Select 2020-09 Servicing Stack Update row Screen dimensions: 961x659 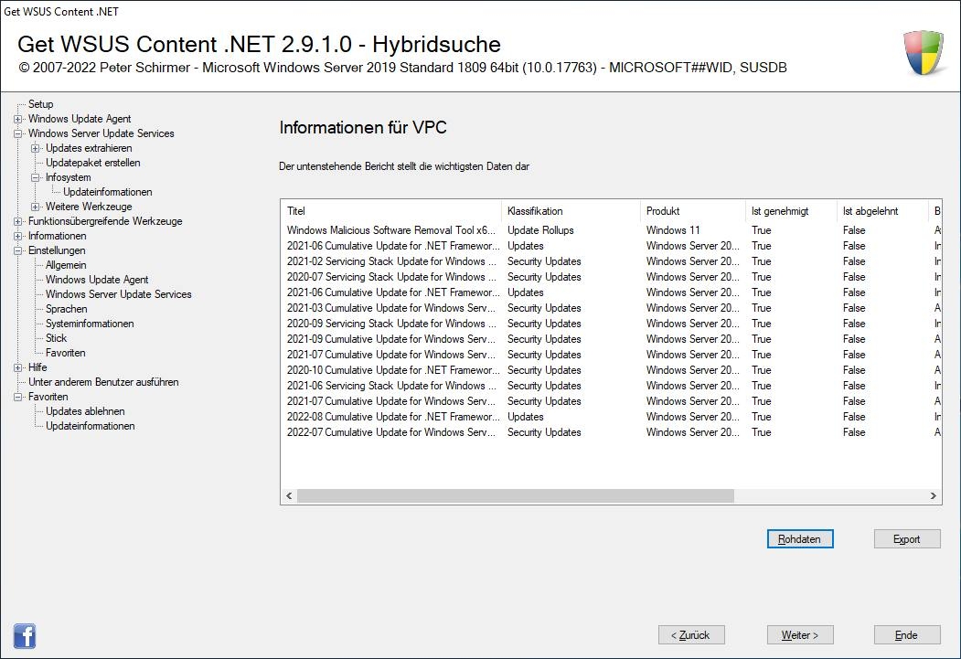coord(611,324)
